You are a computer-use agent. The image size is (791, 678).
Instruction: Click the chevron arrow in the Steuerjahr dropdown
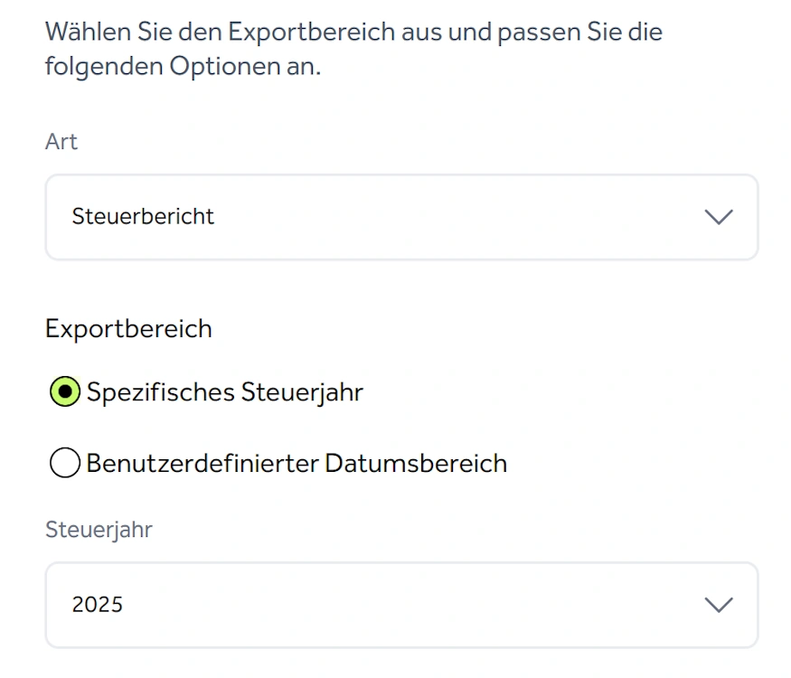[719, 605]
